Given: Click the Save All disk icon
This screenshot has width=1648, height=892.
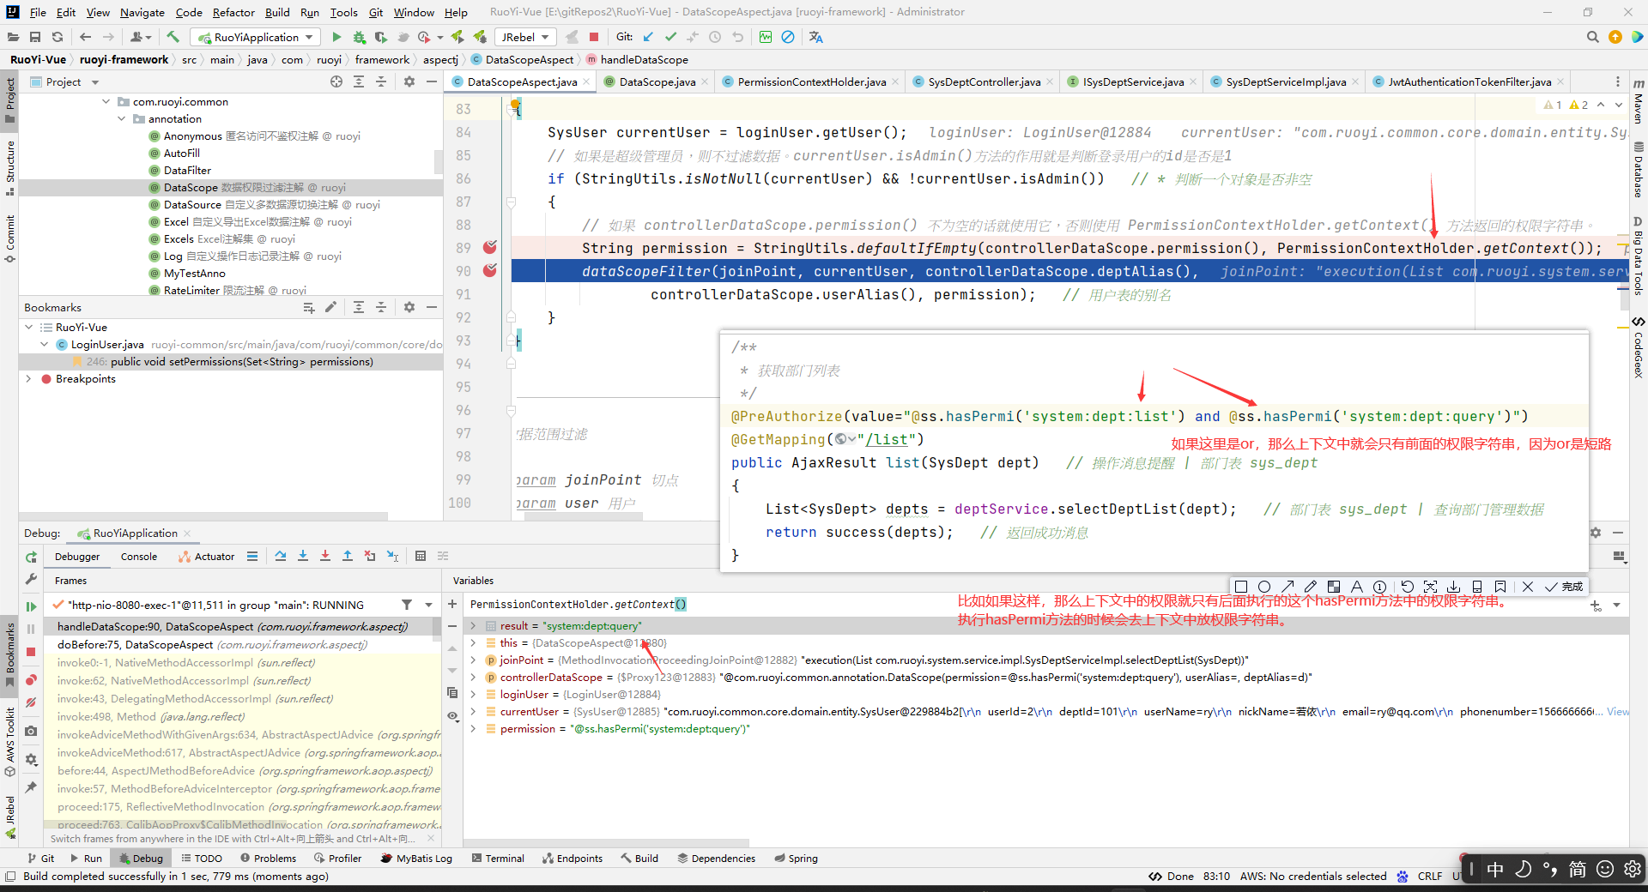Looking at the screenshot, I should (35, 37).
